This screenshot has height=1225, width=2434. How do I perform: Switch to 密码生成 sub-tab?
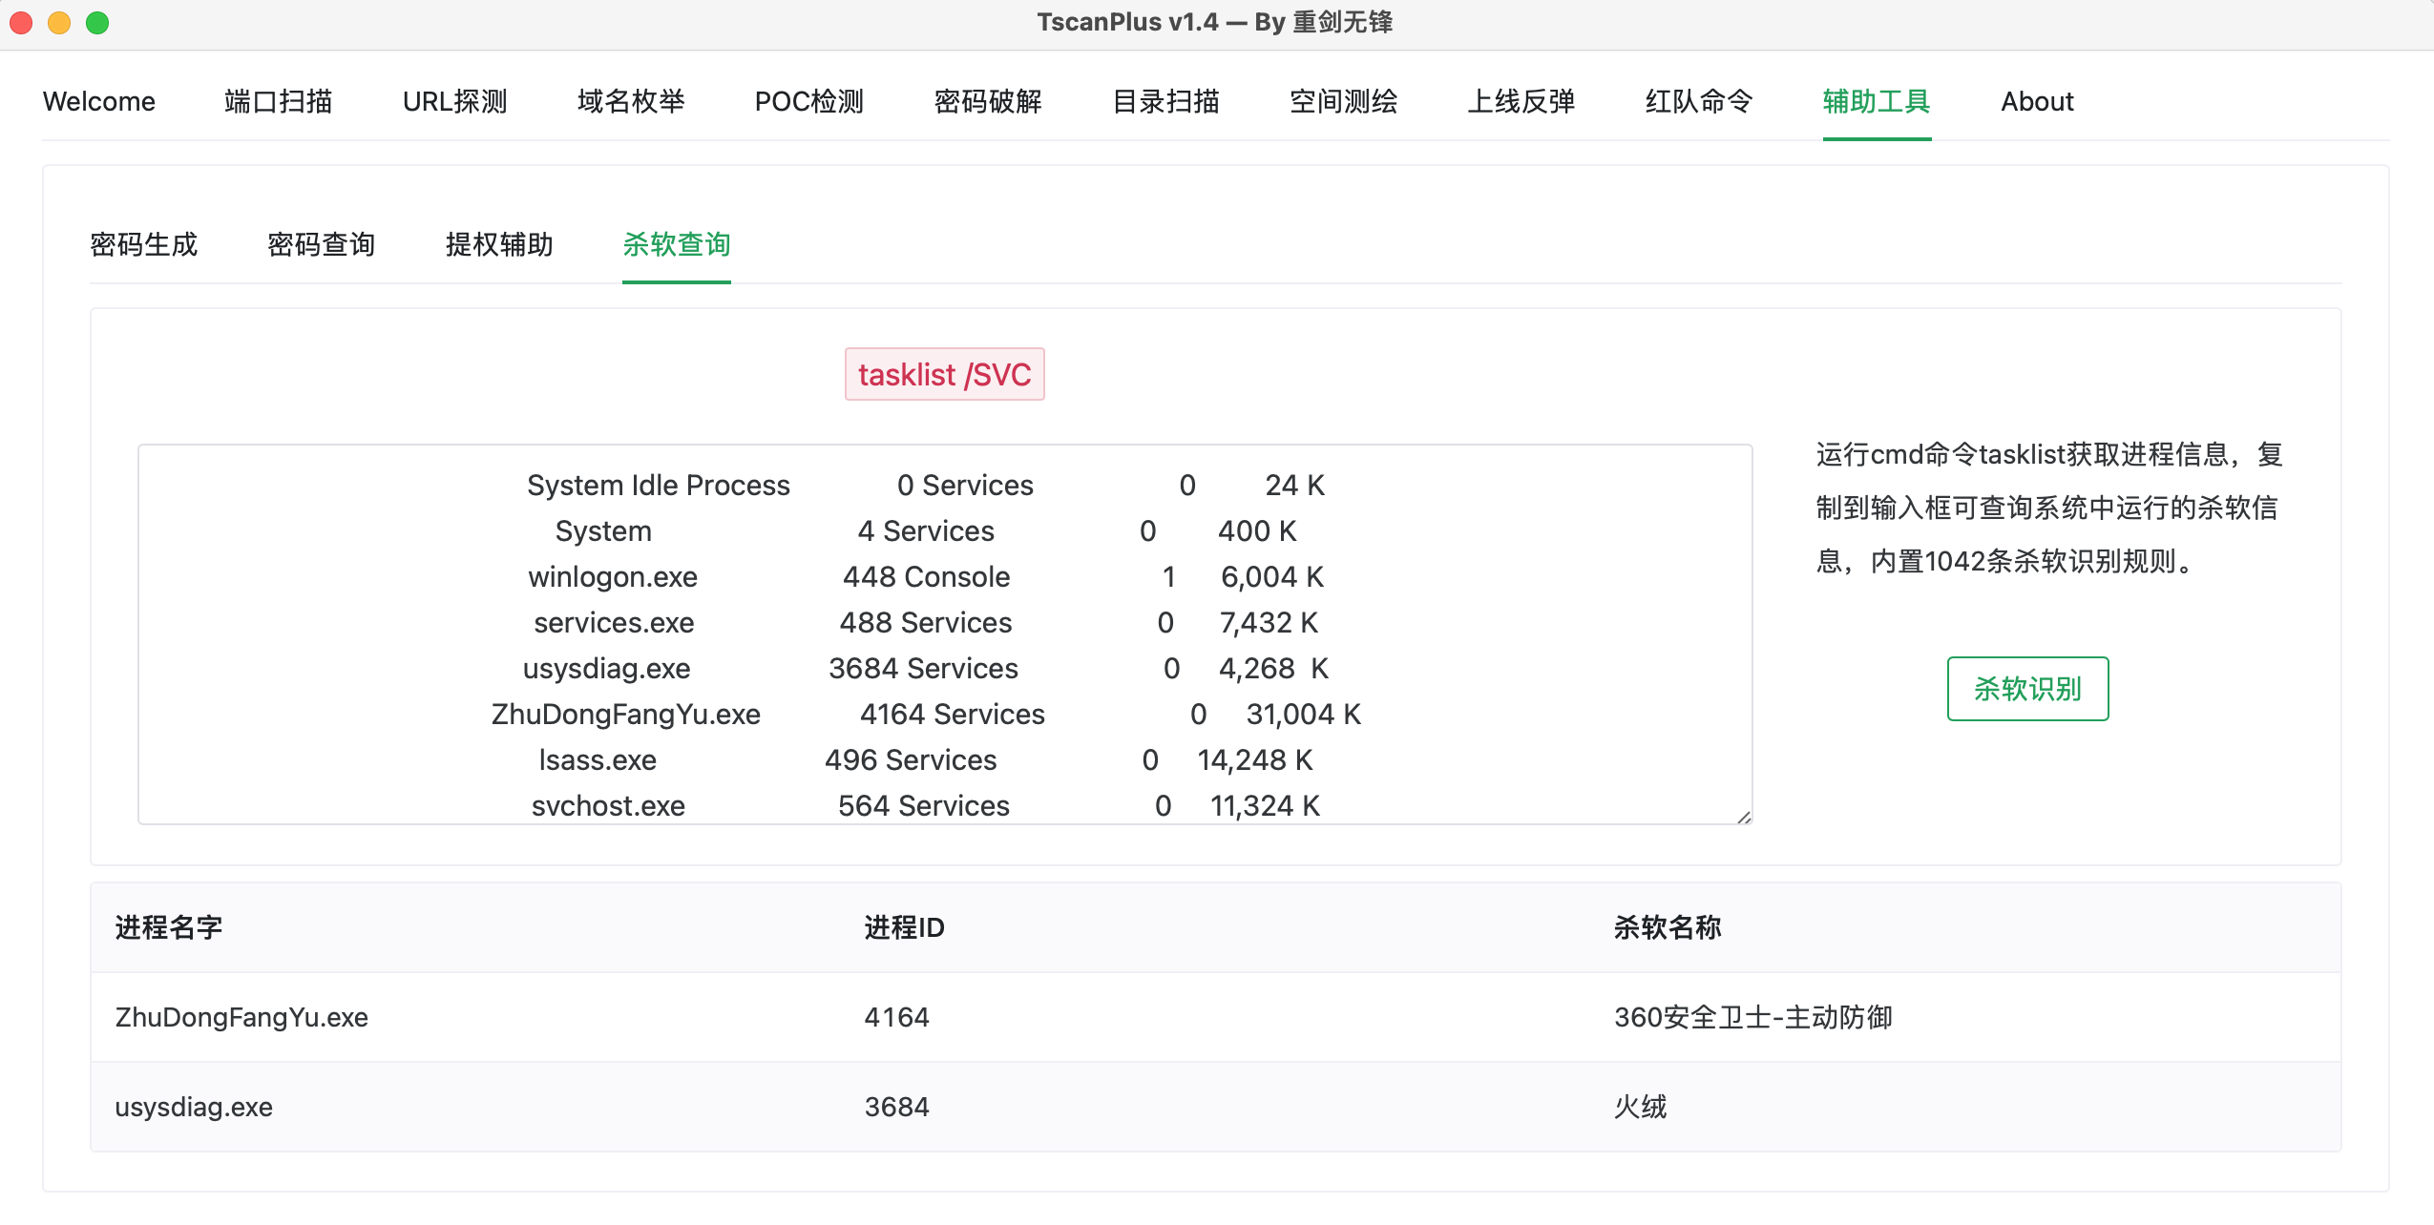pos(143,244)
